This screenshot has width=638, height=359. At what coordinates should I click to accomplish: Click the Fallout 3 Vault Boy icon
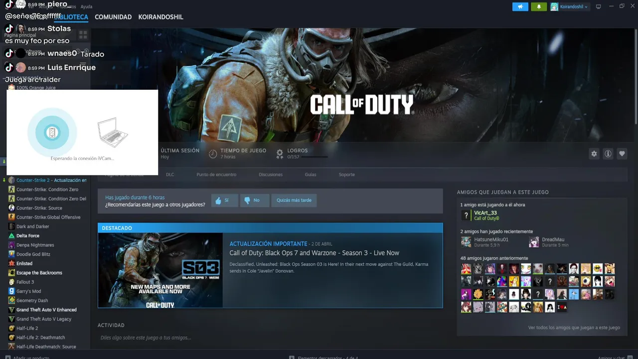pos(11,282)
